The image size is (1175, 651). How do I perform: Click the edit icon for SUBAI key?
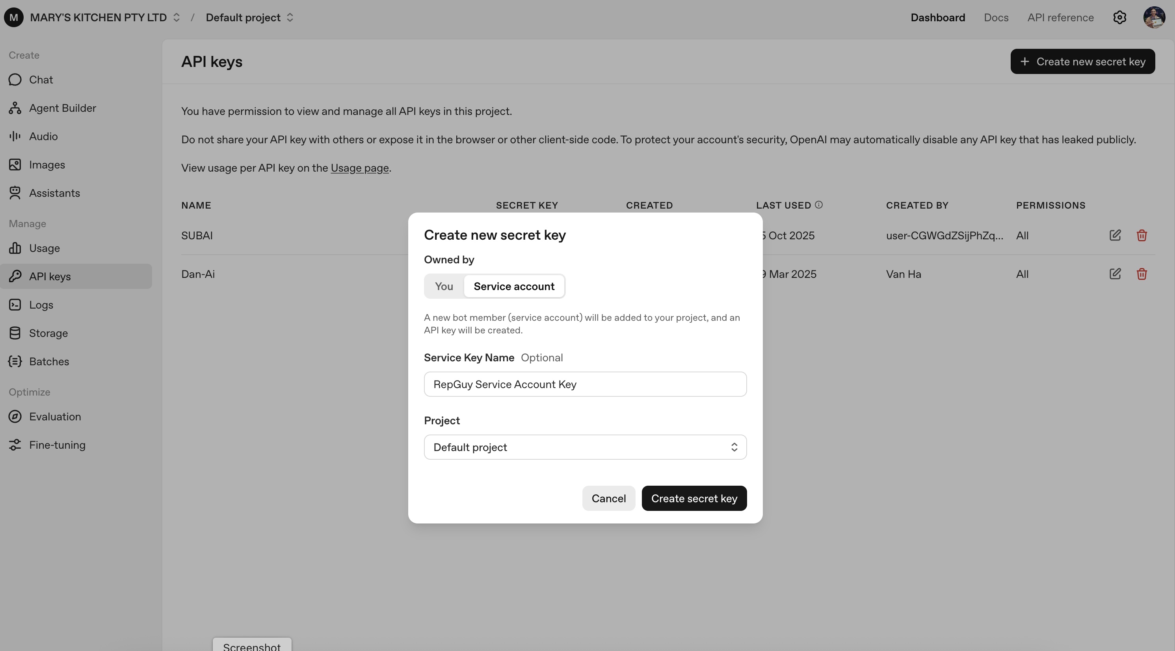[x=1115, y=235]
